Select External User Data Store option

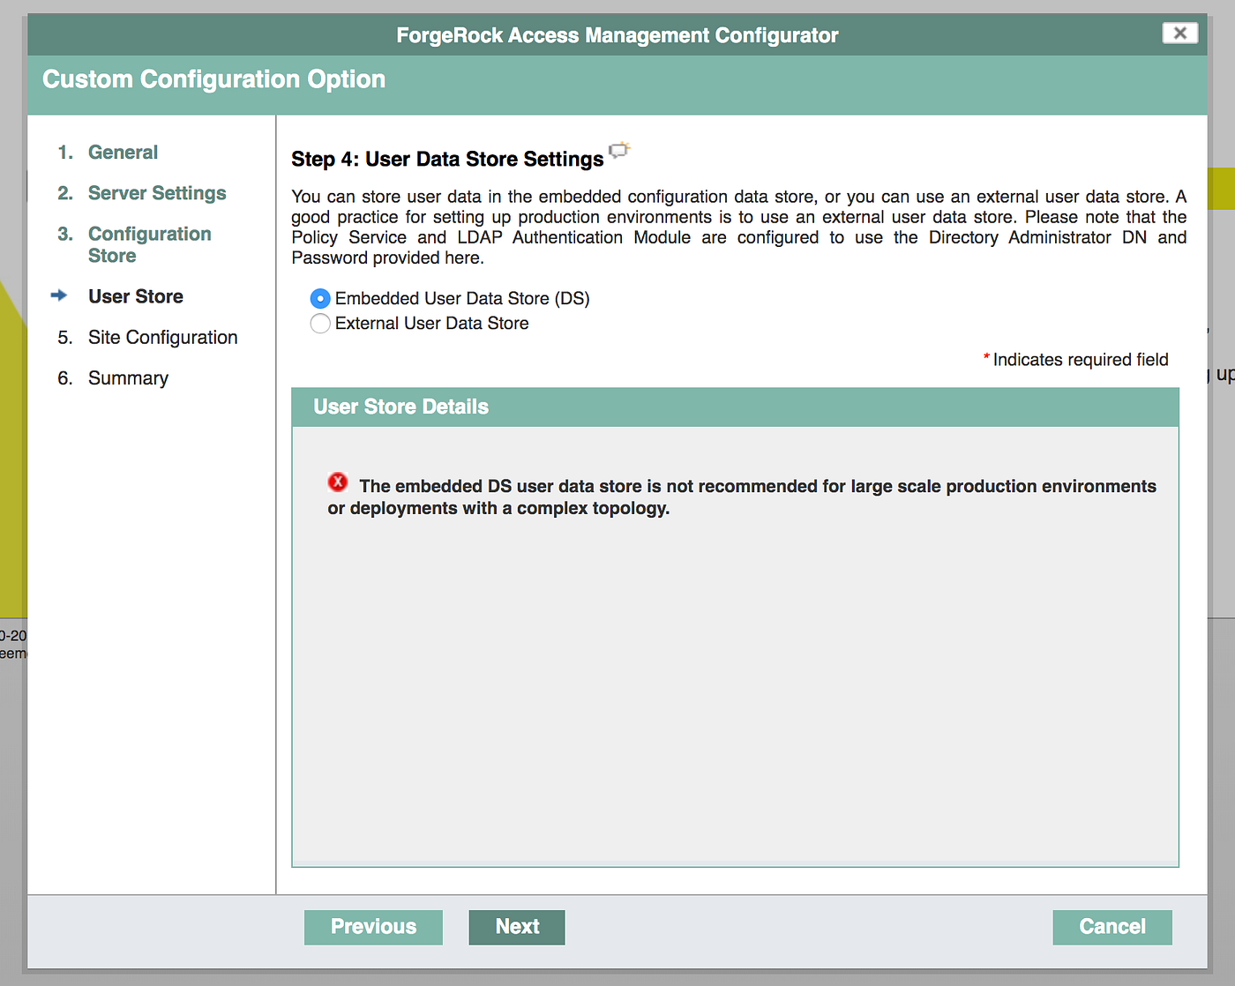click(320, 324)
